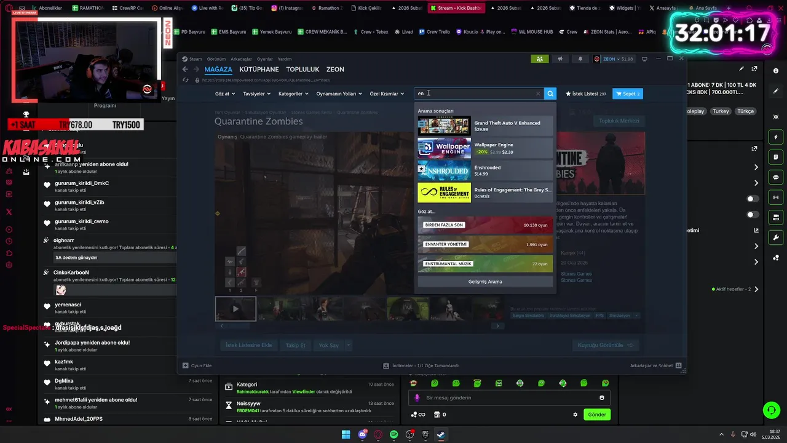
Task: Click the wrench icon in Kick sidebar
Action: pyautogui.click(x=776, y=237)
